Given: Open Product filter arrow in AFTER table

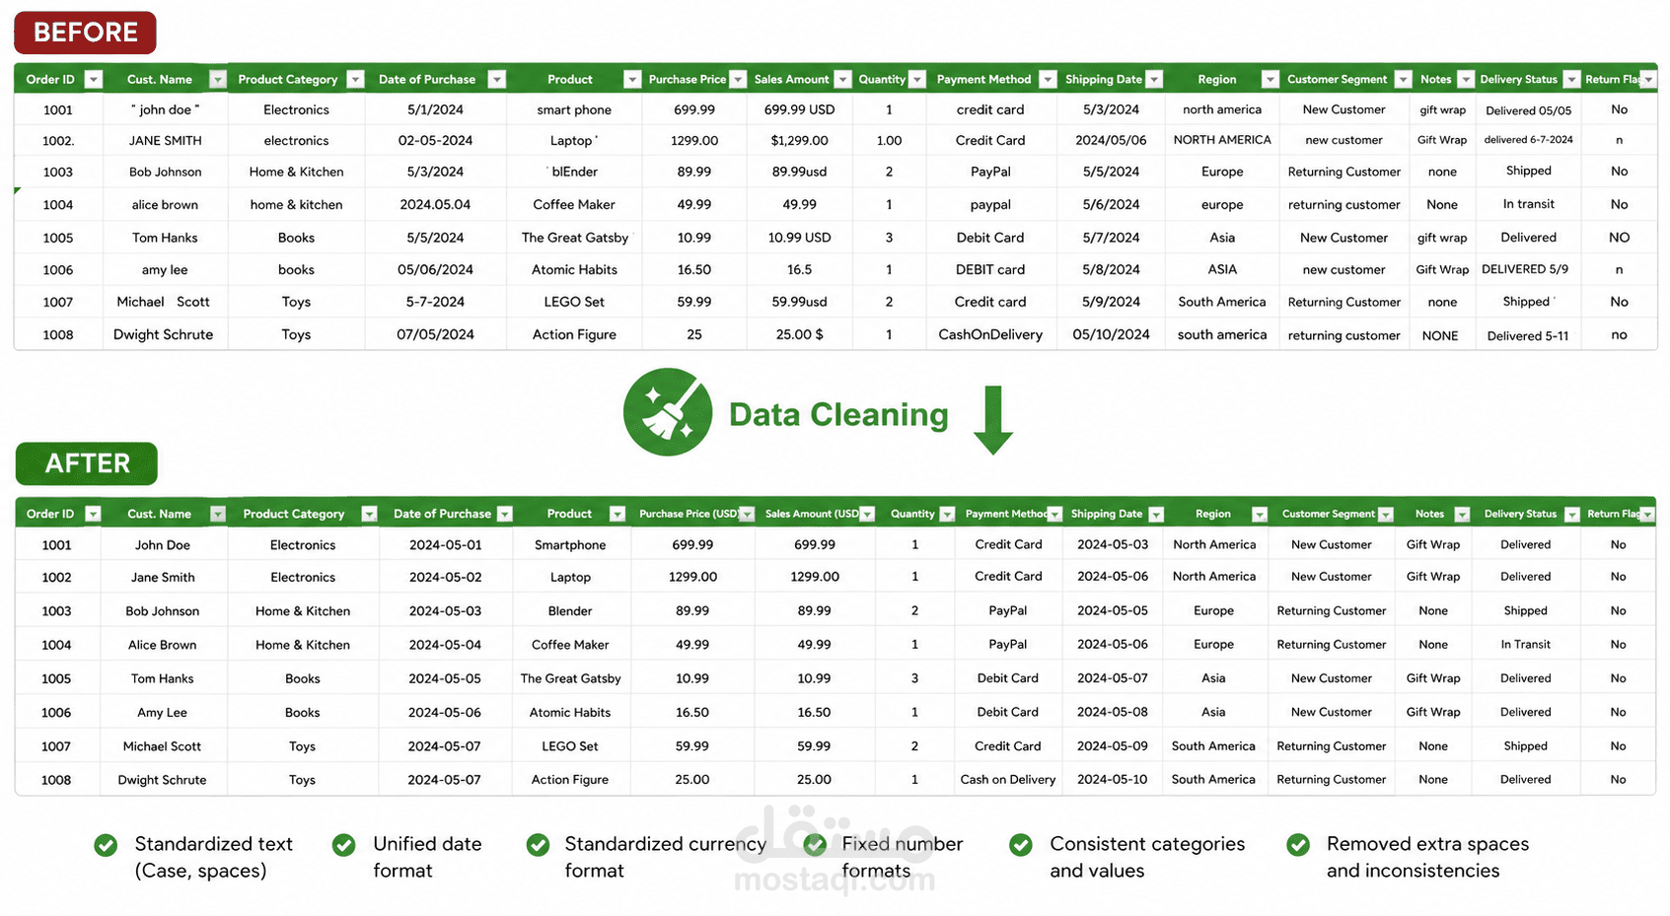Looking at the screenshot, I should [x=617, y=514].
